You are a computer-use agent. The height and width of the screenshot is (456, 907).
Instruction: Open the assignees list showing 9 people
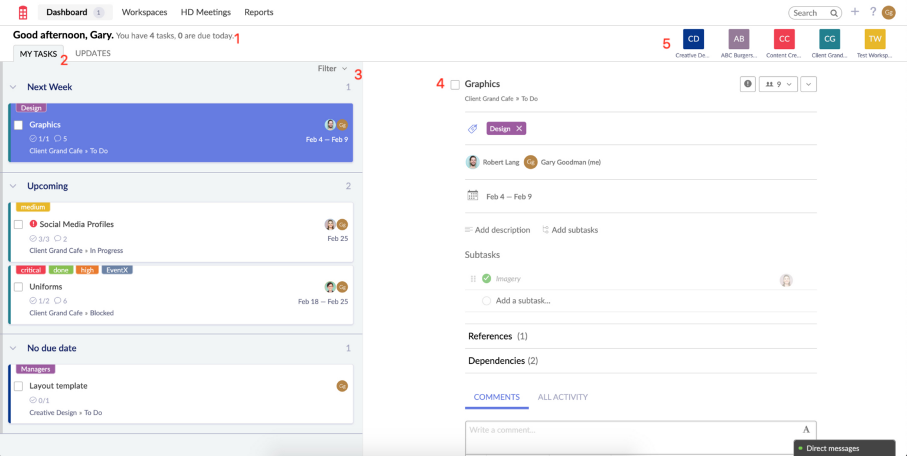coord(774,84)
